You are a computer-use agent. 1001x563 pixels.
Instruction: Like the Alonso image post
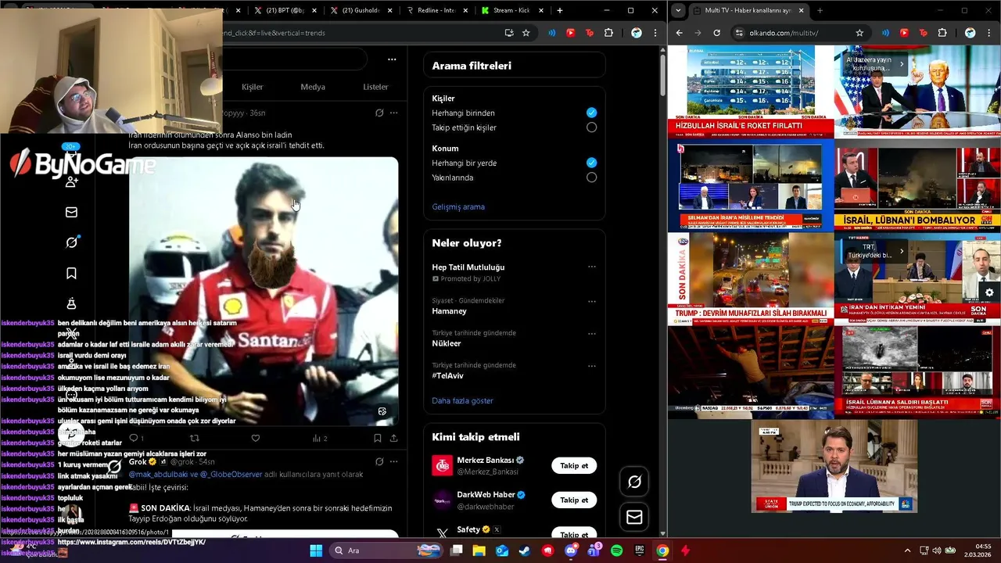pos(255,439)
